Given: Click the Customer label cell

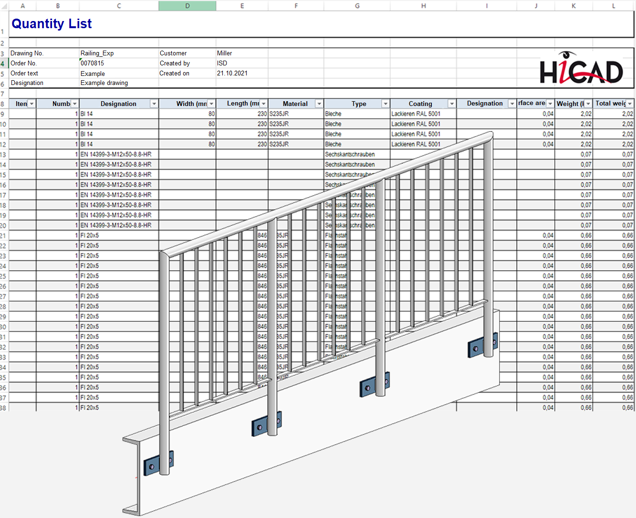Looking at the screenshot, I should [x=188, y=53].
